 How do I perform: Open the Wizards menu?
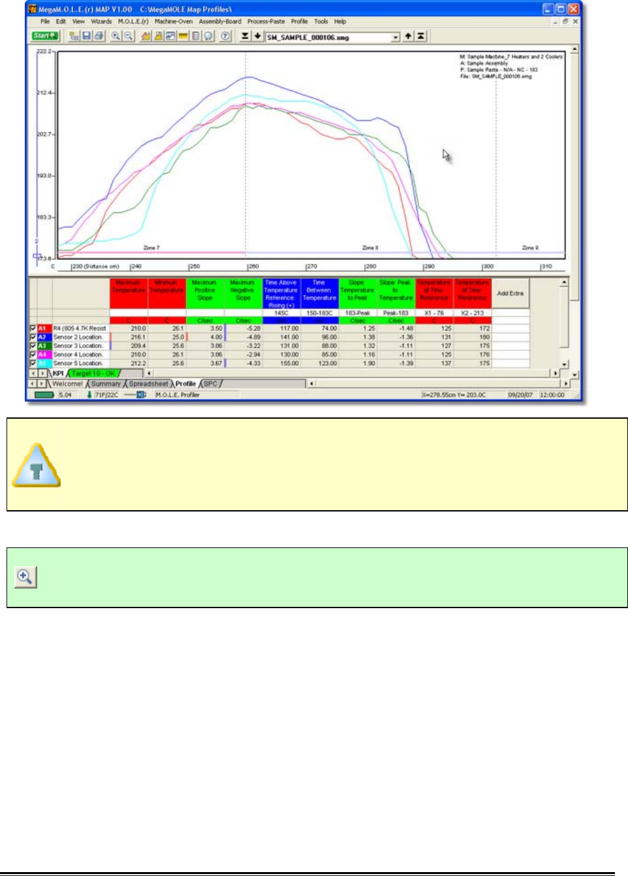pos(101,22)
